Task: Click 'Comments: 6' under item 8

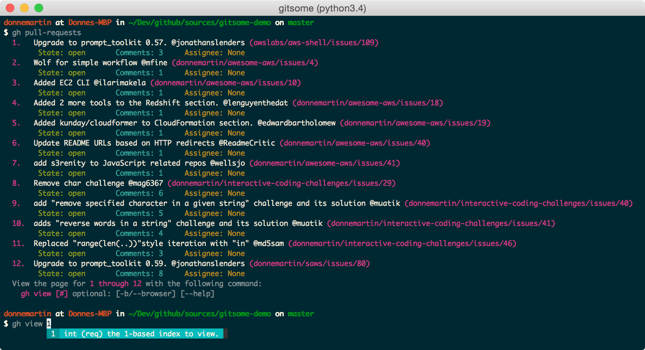Action: (139, 193)
